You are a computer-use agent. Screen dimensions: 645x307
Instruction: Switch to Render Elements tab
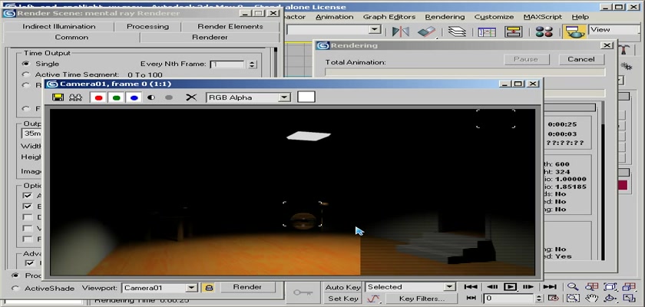click(x=230, y=26)
